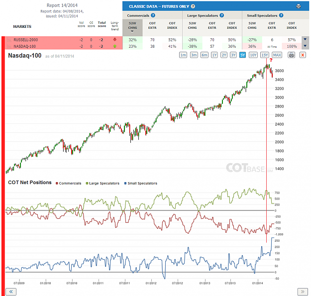Viewport: 311px width, 296px height.
Task: Select 1m chart range
Action: click(x=183, y=55)
